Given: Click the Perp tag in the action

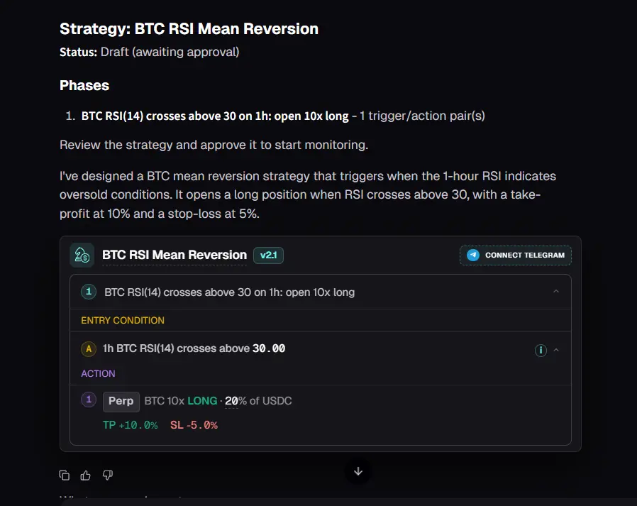Looking at the screenshot, I should (x=121, y=401).
